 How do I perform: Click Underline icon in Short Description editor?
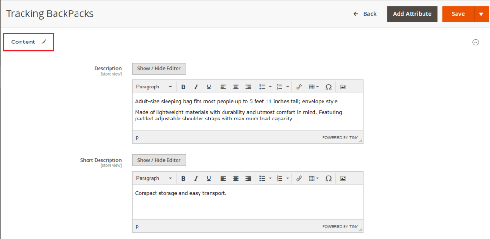[209, 178]
